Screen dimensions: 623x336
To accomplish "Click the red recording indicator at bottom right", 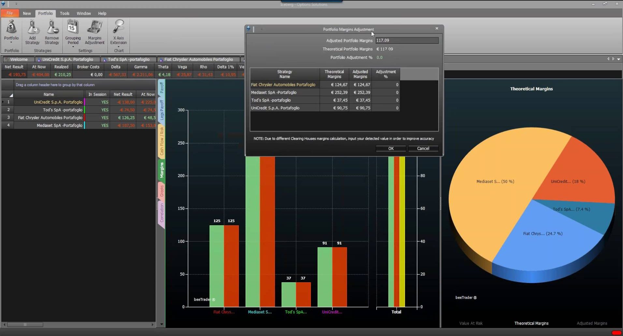I will (x=616, y=333).
